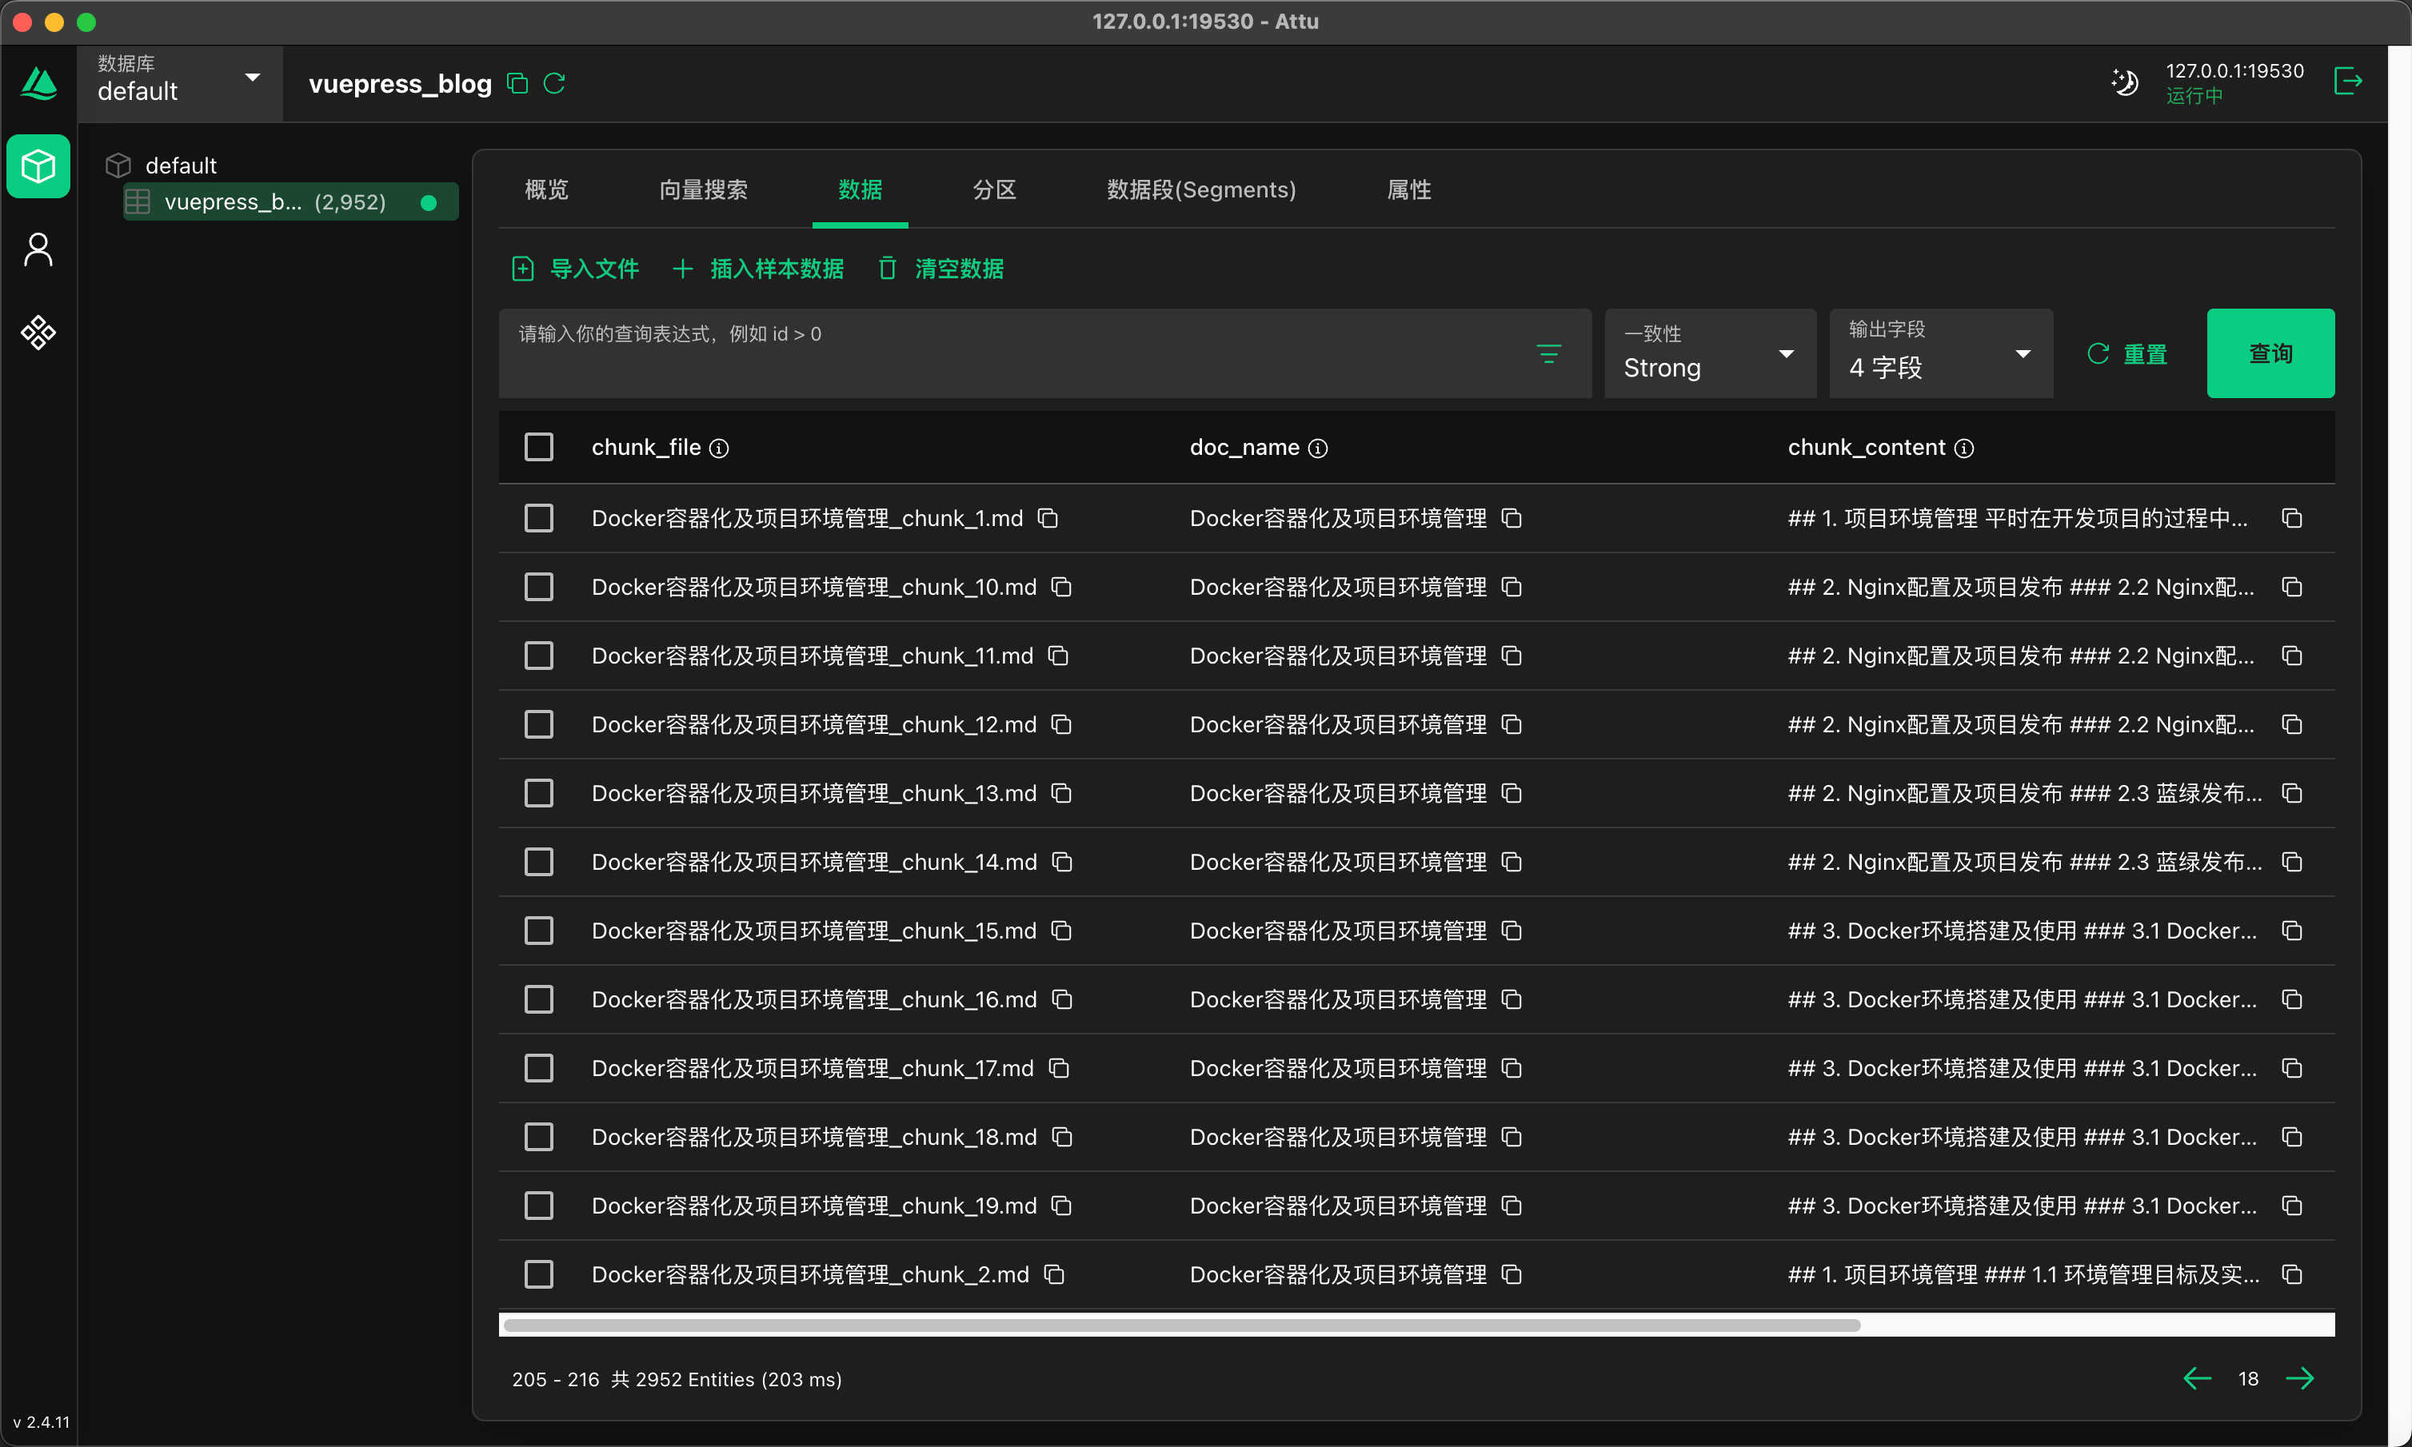Toggle the select-all header checkbox
This screenshot has height=1447, width=2412.
point(538,448)
